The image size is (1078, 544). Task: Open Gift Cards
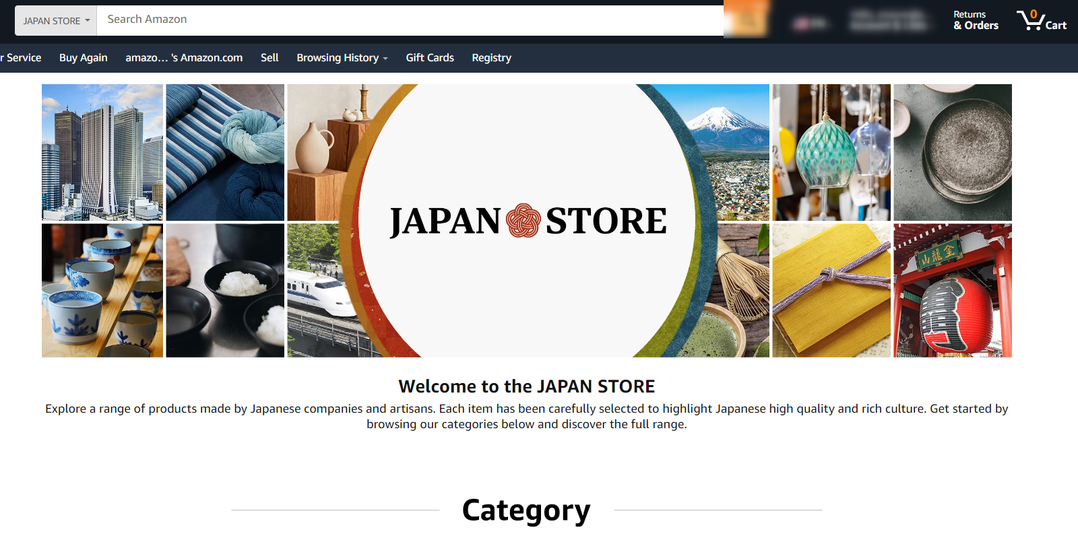430,58
